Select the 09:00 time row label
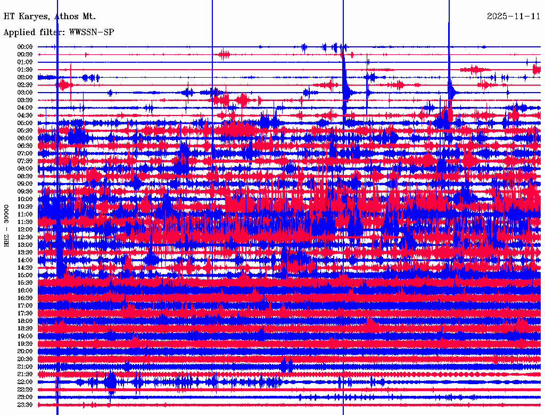545x415 pixels. pyautogui.click(x=25, y=184)
